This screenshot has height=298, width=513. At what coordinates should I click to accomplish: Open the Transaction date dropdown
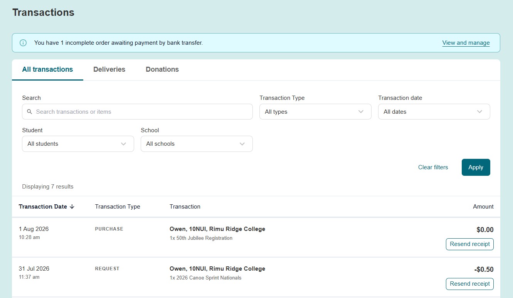[434, 112]
